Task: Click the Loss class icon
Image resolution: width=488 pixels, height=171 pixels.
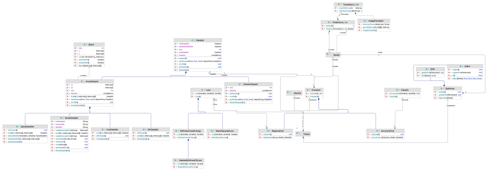Action: click(x=202, y=90)
